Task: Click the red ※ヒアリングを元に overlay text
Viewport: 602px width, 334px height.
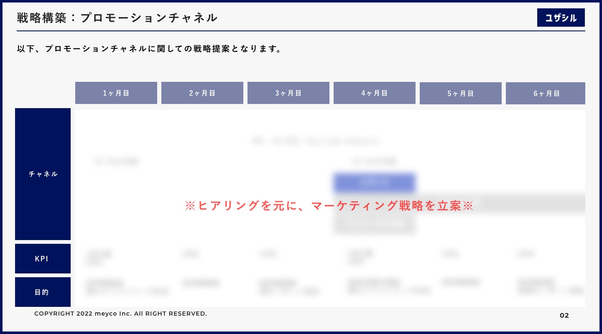Action: click(329, 206)
